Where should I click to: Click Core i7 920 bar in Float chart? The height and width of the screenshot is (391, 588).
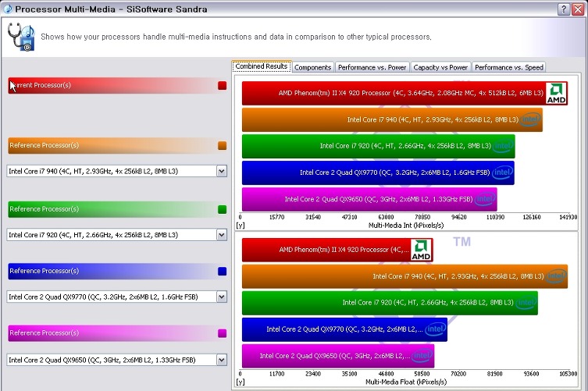(x=390, y=303)
